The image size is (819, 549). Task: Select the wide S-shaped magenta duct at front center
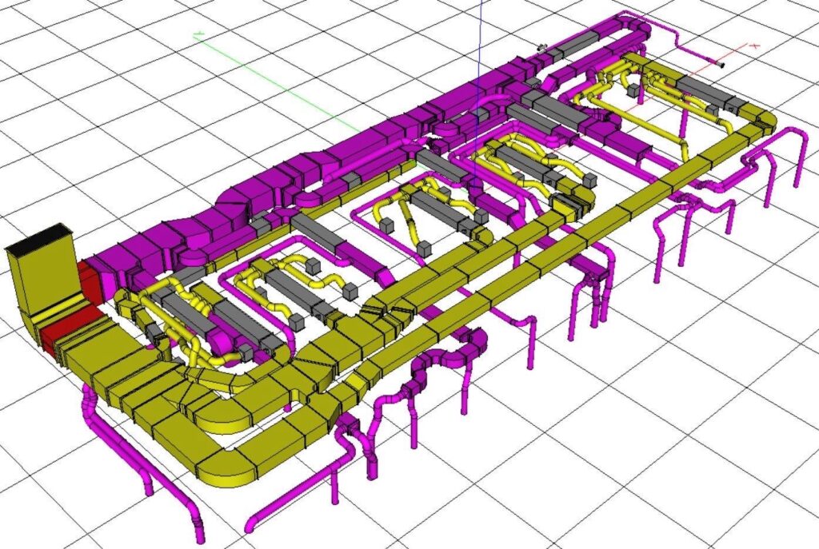click(448, 360)
